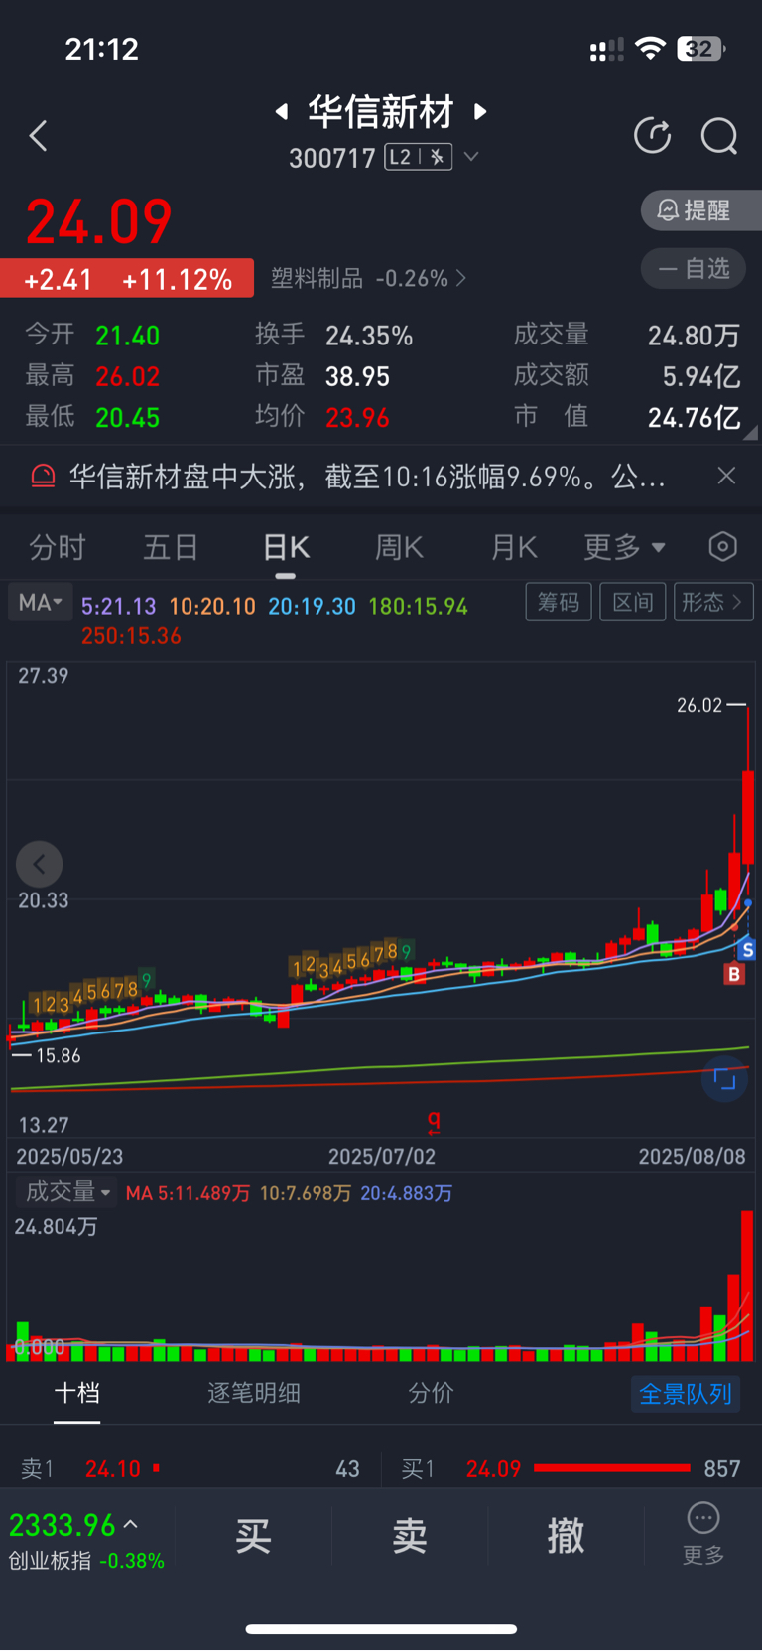Screen dimensions: 762x1651
Task: Open 更多 menu with dots icon
Action: pyautogui.click(x=703, y=1534)
